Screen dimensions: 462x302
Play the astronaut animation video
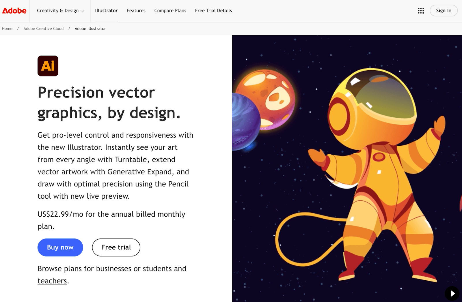click(x=452, y=293)
